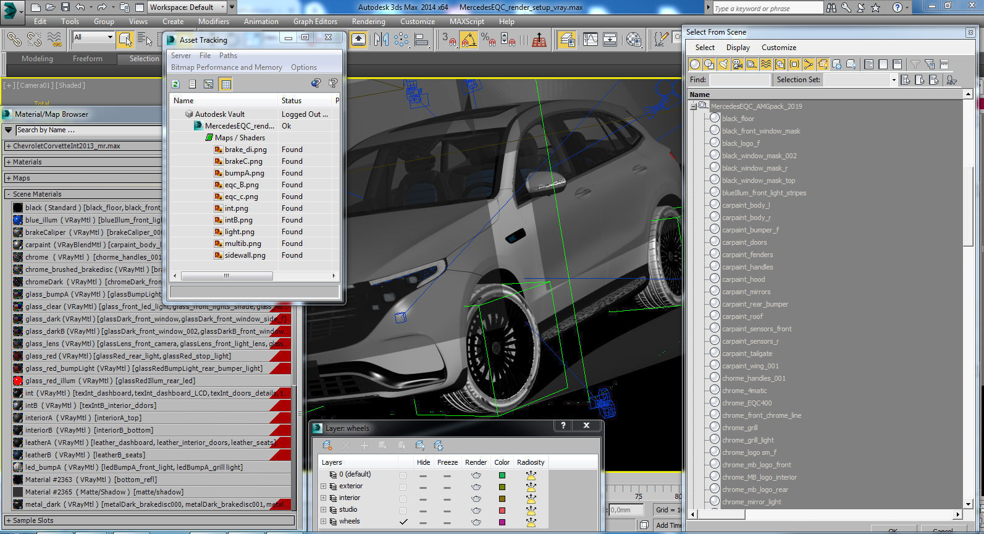Toggle Render teapot for the studio layer
This screenshot has width=984, height=534.
[x=476, y=511]
